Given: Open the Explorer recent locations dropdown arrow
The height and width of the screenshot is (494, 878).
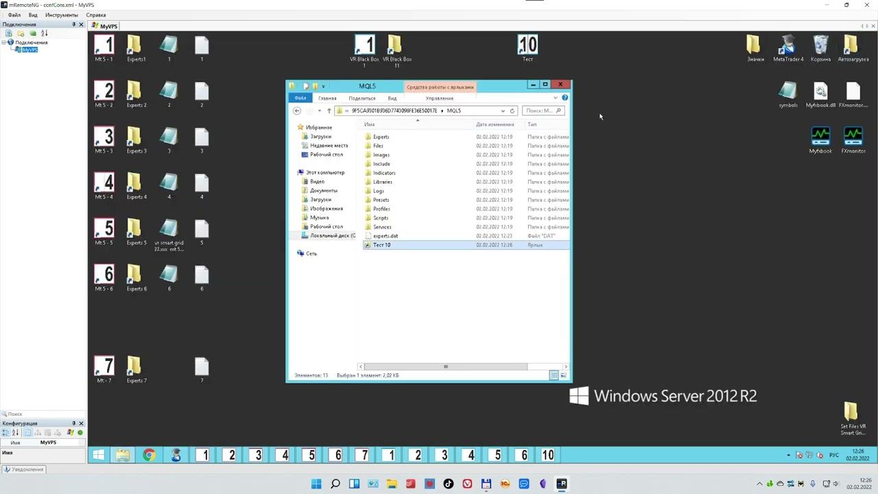Looking at the screenshot, I should [x=320, y=110].
